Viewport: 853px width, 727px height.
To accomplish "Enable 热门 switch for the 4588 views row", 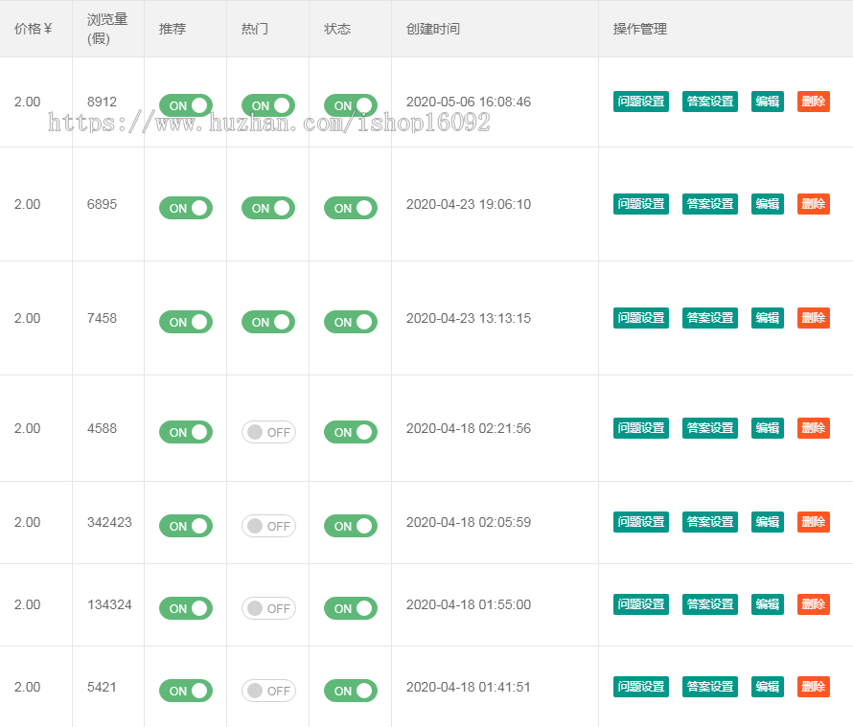I will (x=268, y=432).
